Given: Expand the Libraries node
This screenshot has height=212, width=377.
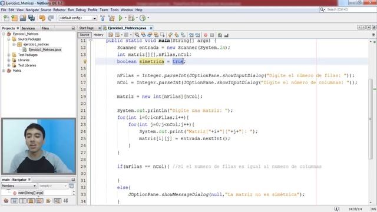Looking at the screenshot, I should (9, 60).
